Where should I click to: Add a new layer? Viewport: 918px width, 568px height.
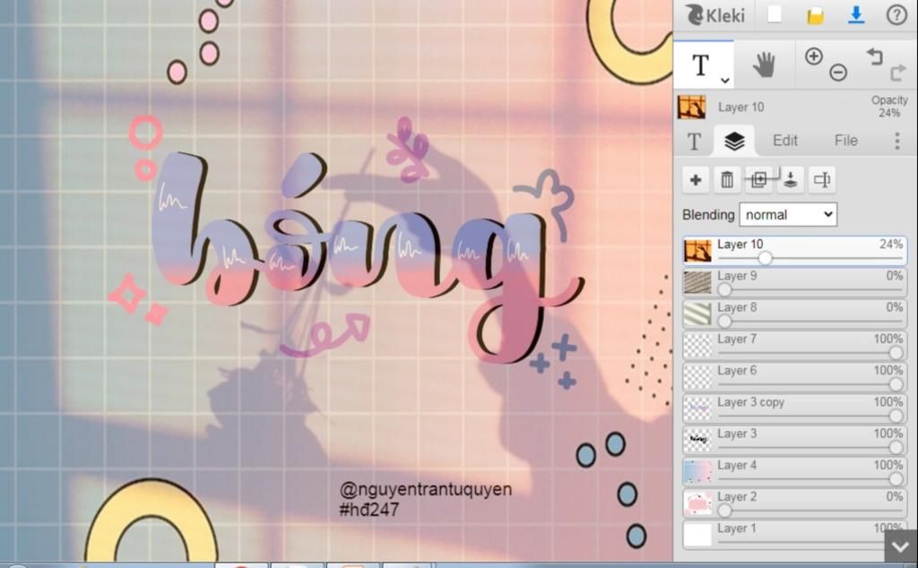[x=696, y=179]
